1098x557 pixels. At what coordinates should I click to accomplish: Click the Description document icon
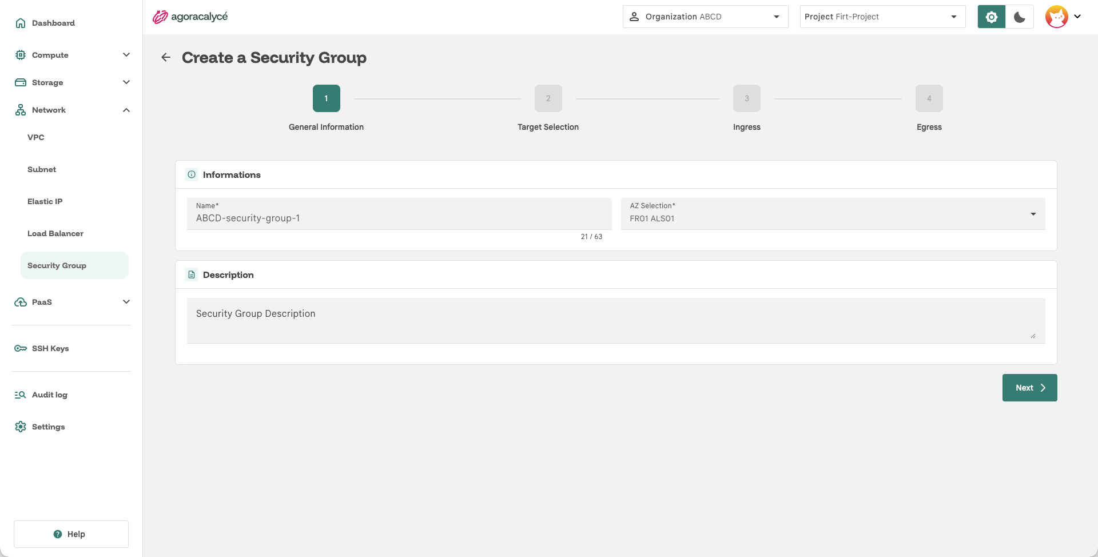(192, 274)
